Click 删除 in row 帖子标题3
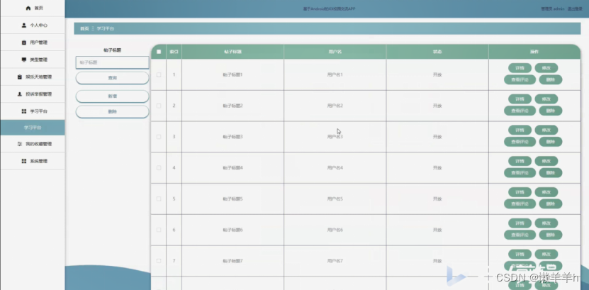The width and height of the screenshot is (589, 290). pyautogui.click(x=550, y=142)
